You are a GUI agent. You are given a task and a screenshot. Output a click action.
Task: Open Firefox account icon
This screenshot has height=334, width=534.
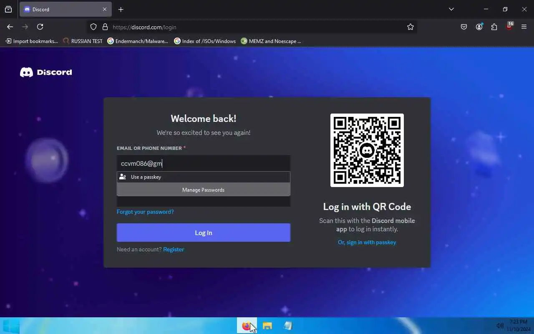coord(479,27)
